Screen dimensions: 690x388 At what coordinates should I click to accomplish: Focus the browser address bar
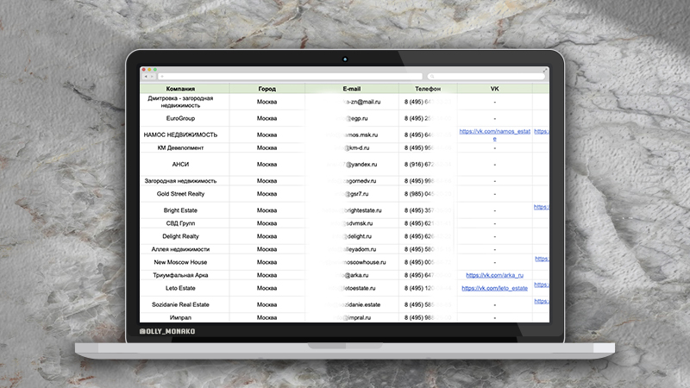pos(290,77)
